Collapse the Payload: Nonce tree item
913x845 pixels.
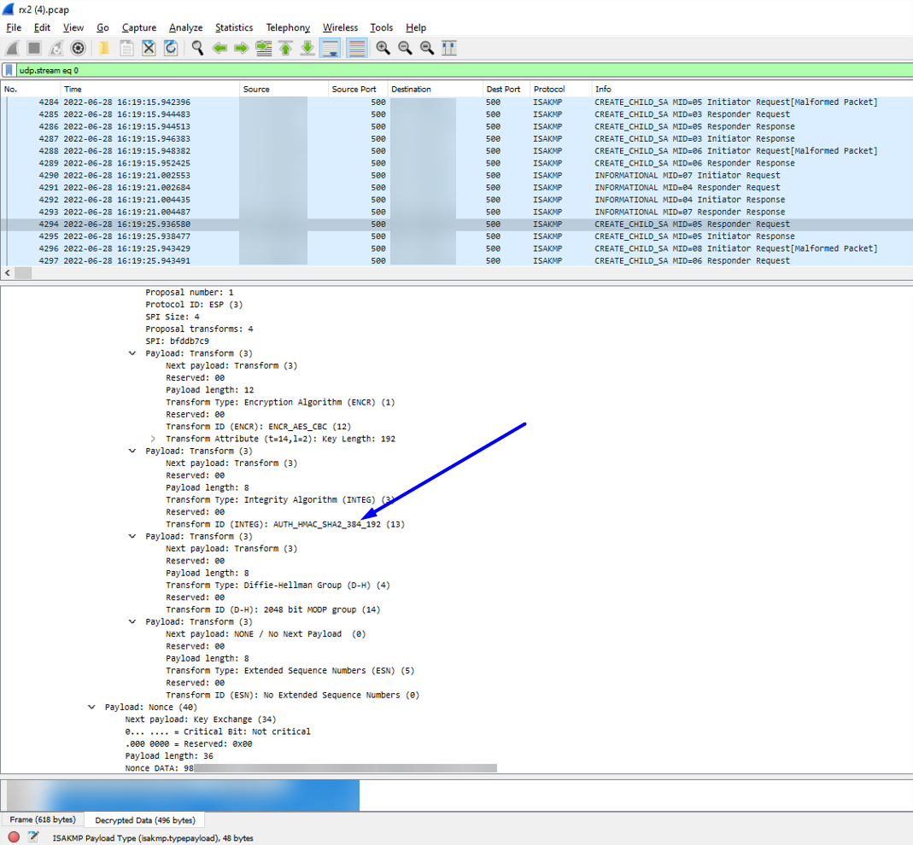pos(91,707)
